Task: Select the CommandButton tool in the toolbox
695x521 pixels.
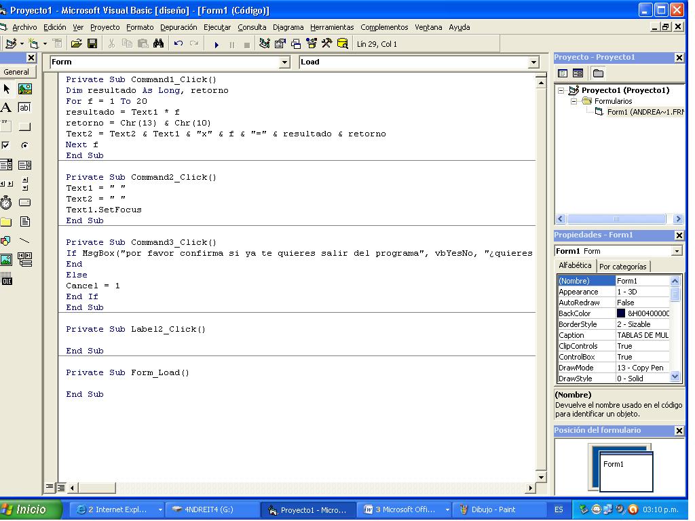Action: tap(25, 127)
